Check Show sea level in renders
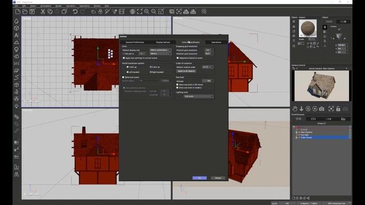The height and width of the screenshot is (205, 365). click(x=177, y=88)
